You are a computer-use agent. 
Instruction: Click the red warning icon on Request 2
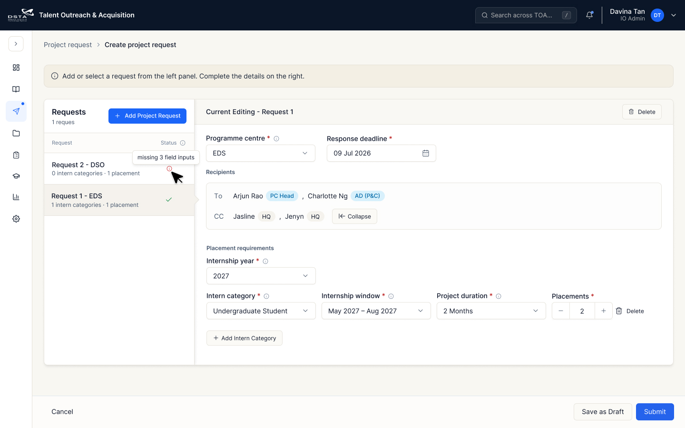[x=169, y=168]
